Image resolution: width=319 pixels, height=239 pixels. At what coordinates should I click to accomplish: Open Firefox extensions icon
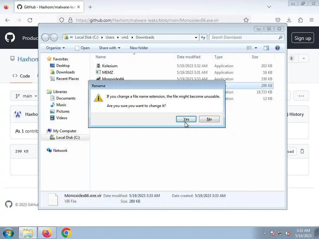tap(300, 20)
